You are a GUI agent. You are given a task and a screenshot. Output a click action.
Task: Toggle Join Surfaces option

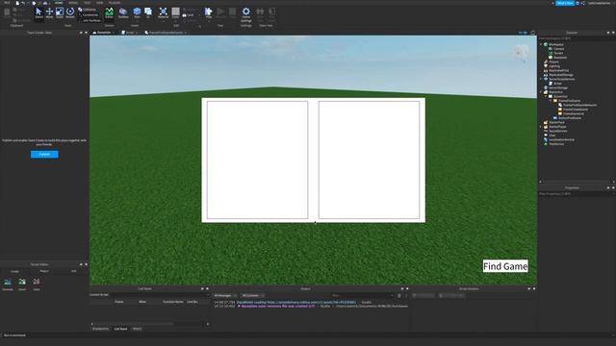(x=90, y=20)
